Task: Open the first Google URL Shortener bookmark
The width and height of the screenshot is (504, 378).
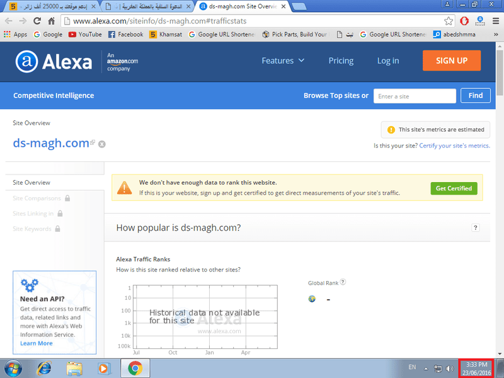Action: point(222,35)
